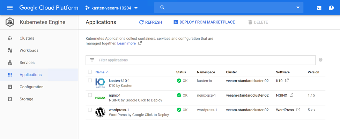
Task: Click the Kubernetes Engine hexagon logo
Action: [x=10, y=22]
